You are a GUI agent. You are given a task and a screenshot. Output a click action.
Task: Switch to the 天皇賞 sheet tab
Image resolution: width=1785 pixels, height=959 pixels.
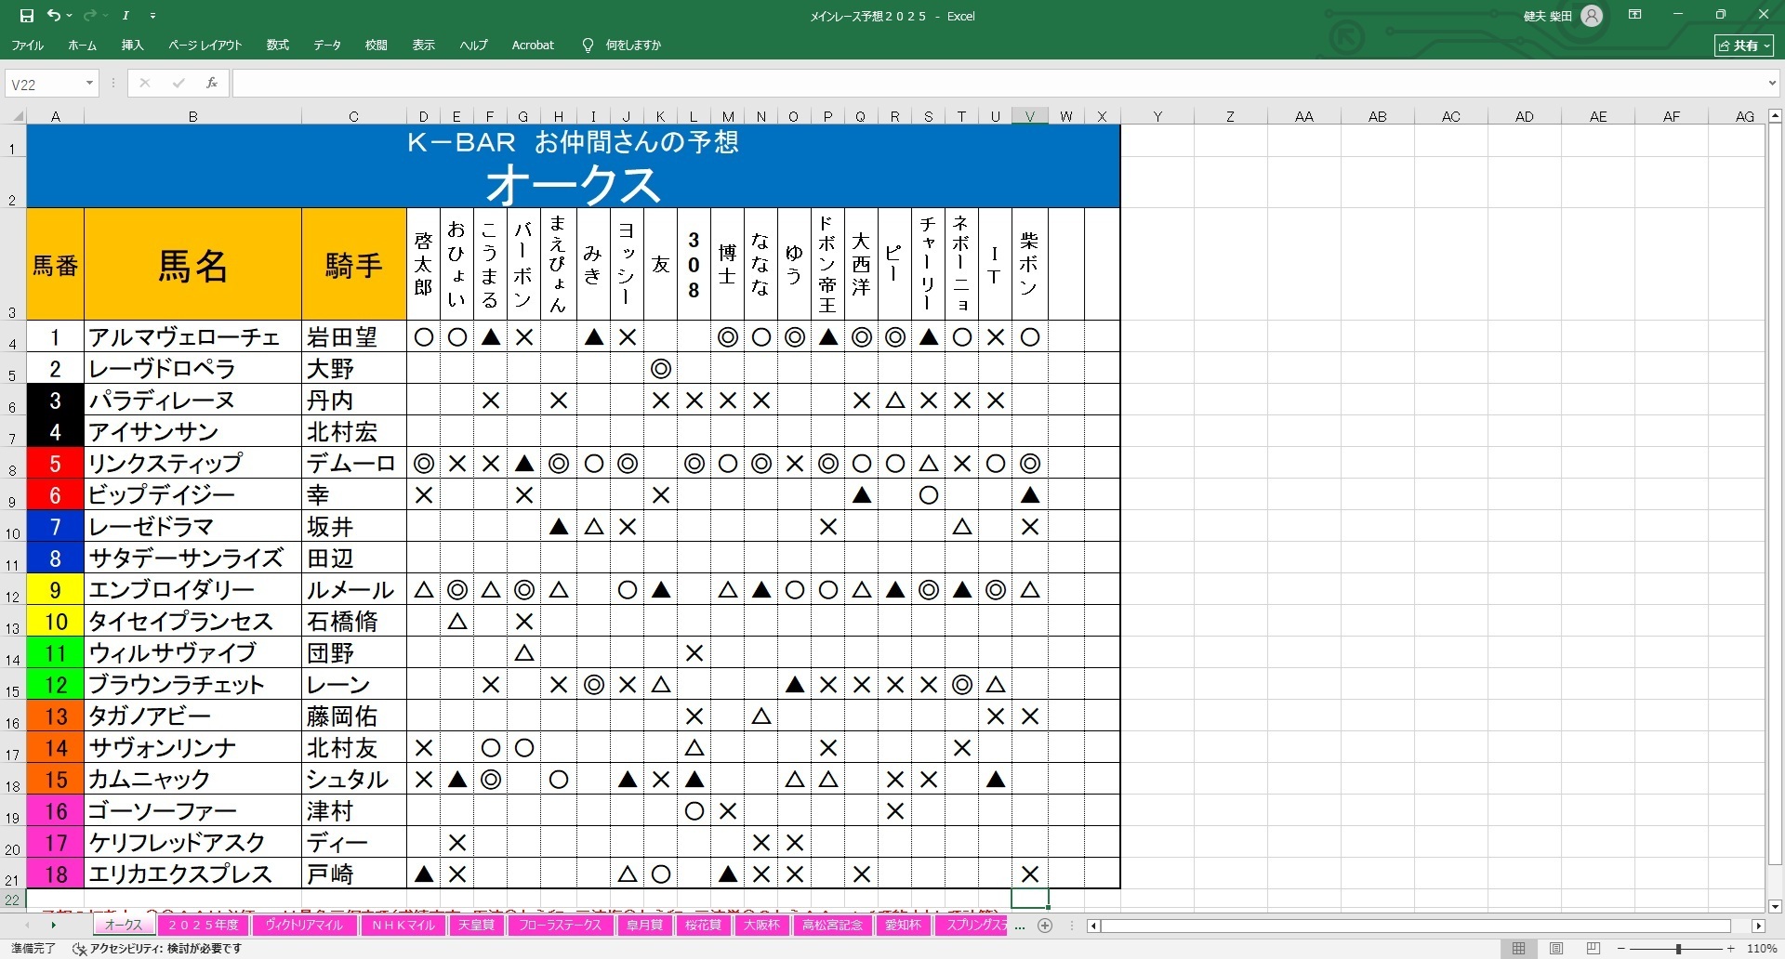pyautogui.click(x=476, y=926)
